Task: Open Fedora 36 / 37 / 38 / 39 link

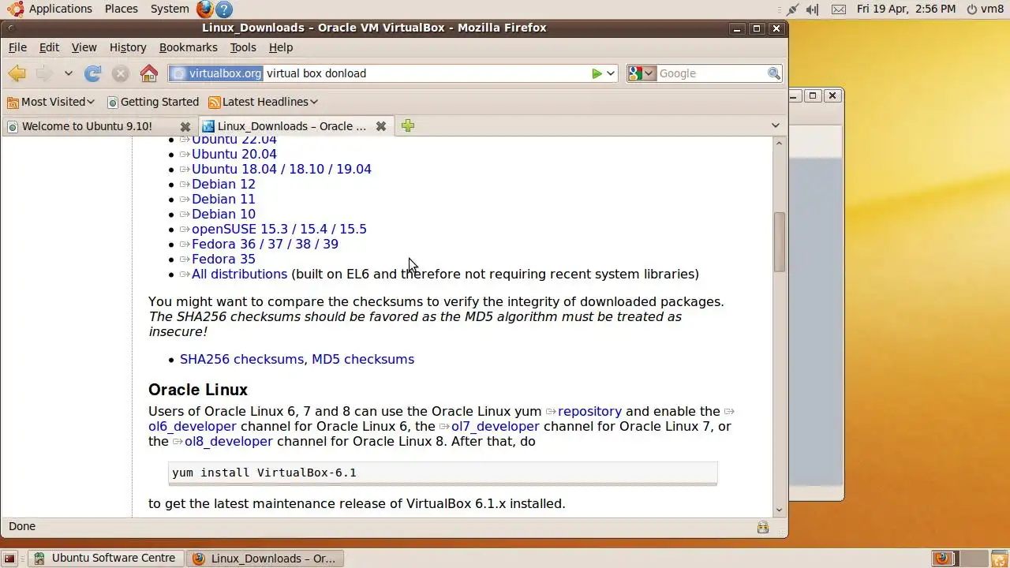Action: tap(265, 244)
